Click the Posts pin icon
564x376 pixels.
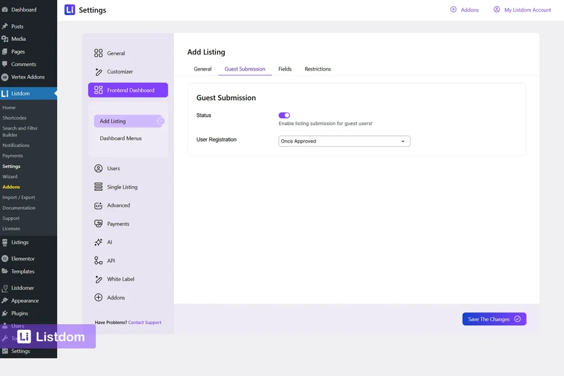click(x=4, y=26)
